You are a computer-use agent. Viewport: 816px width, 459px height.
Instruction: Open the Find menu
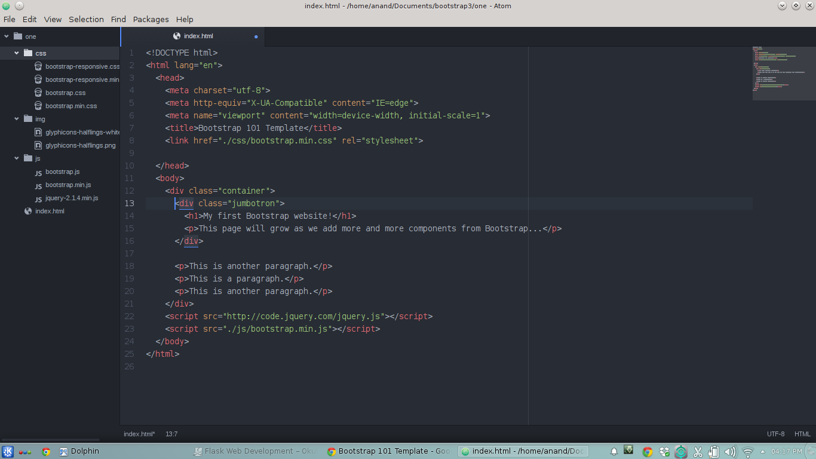pos(118,19)
